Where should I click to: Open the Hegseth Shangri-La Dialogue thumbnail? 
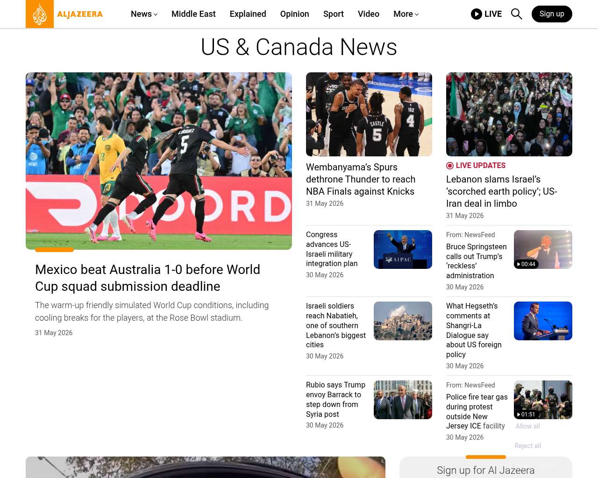point(543,321)
